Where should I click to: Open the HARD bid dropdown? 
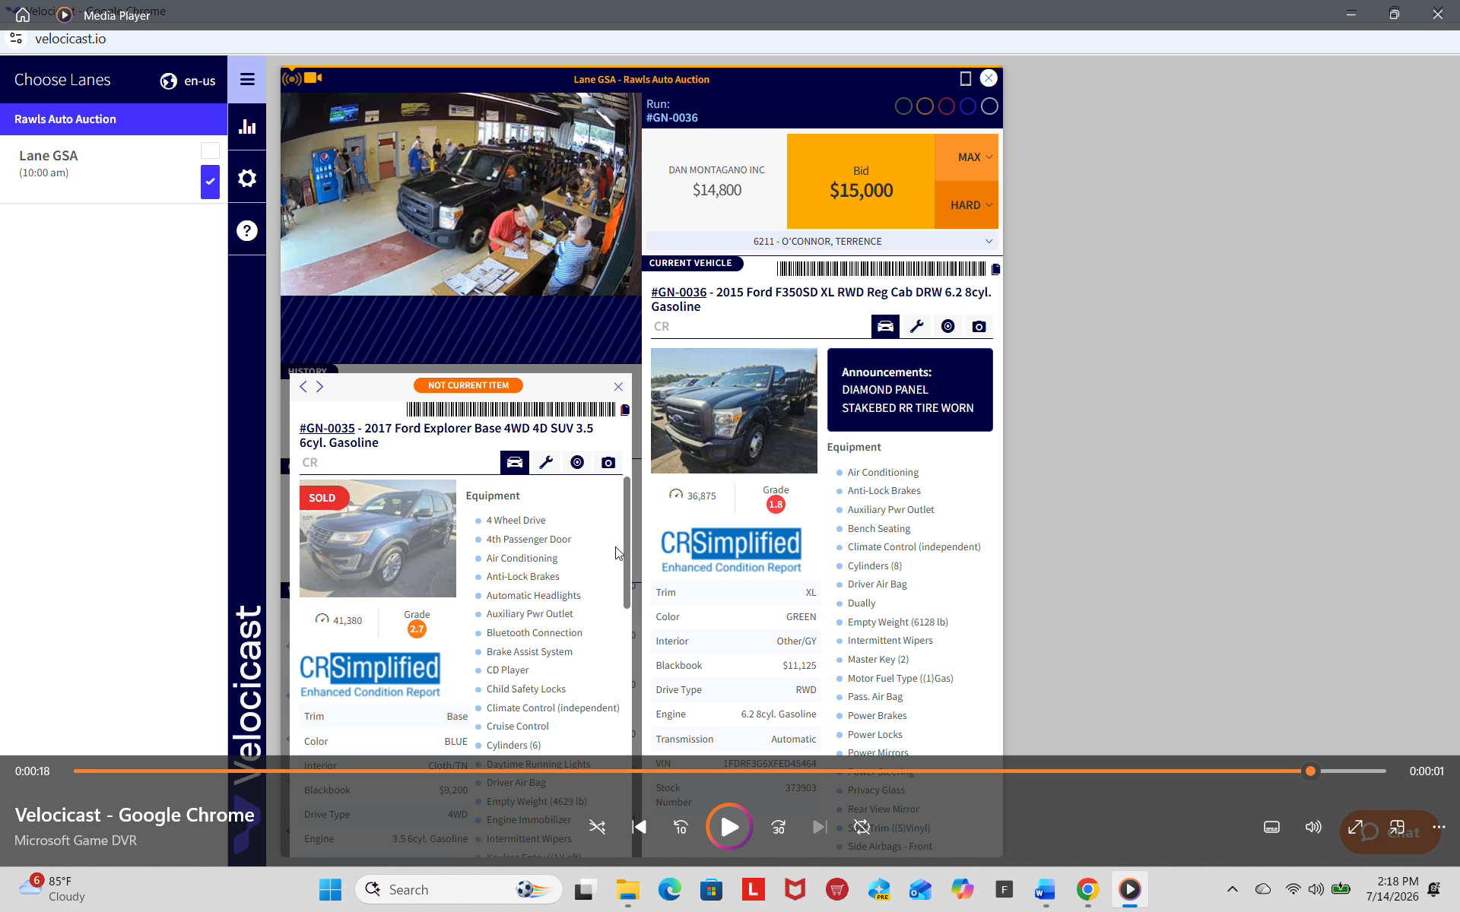tap(966, 205)
